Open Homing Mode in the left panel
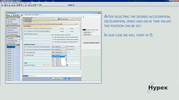The height and width of the screenshot is (100, 179). coord(13,39)
